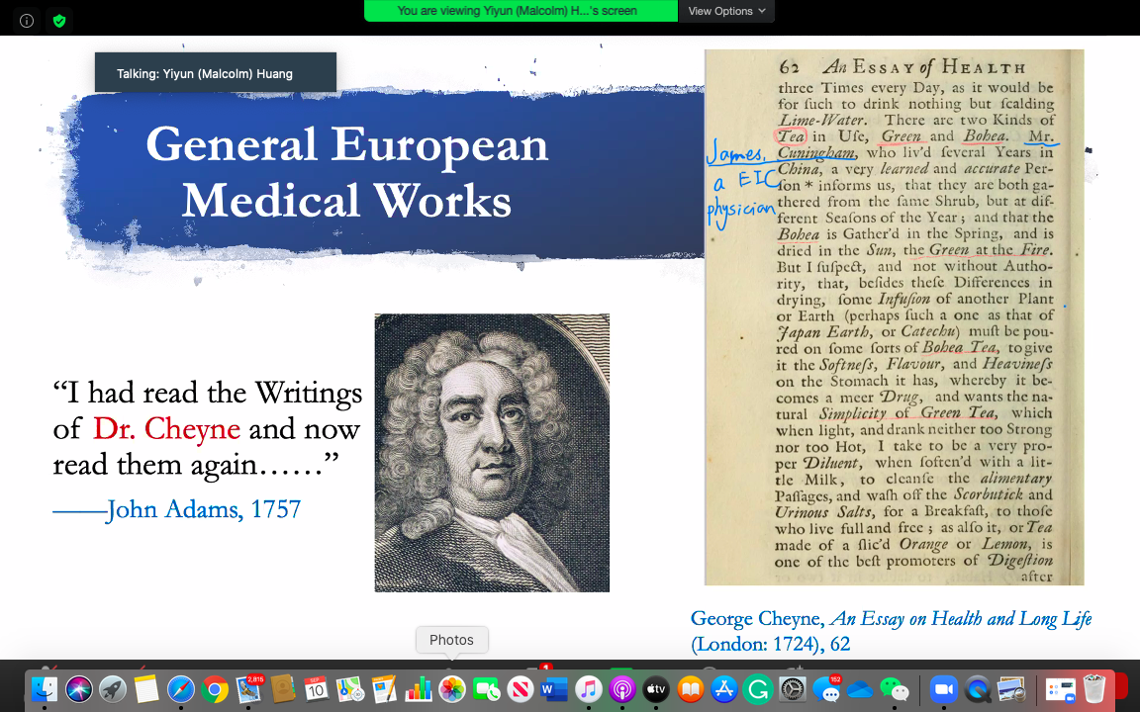This screenshot has height=712, width=1140.
Task: Open Keynote from the dock
Action: point(385,688)
